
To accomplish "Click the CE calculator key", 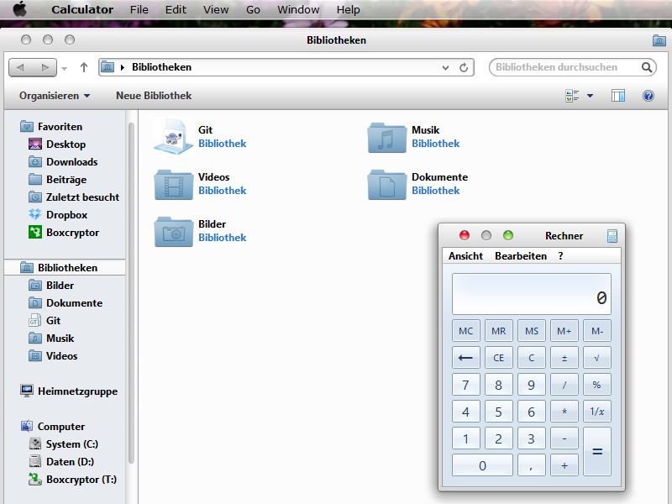I will 498,358.
